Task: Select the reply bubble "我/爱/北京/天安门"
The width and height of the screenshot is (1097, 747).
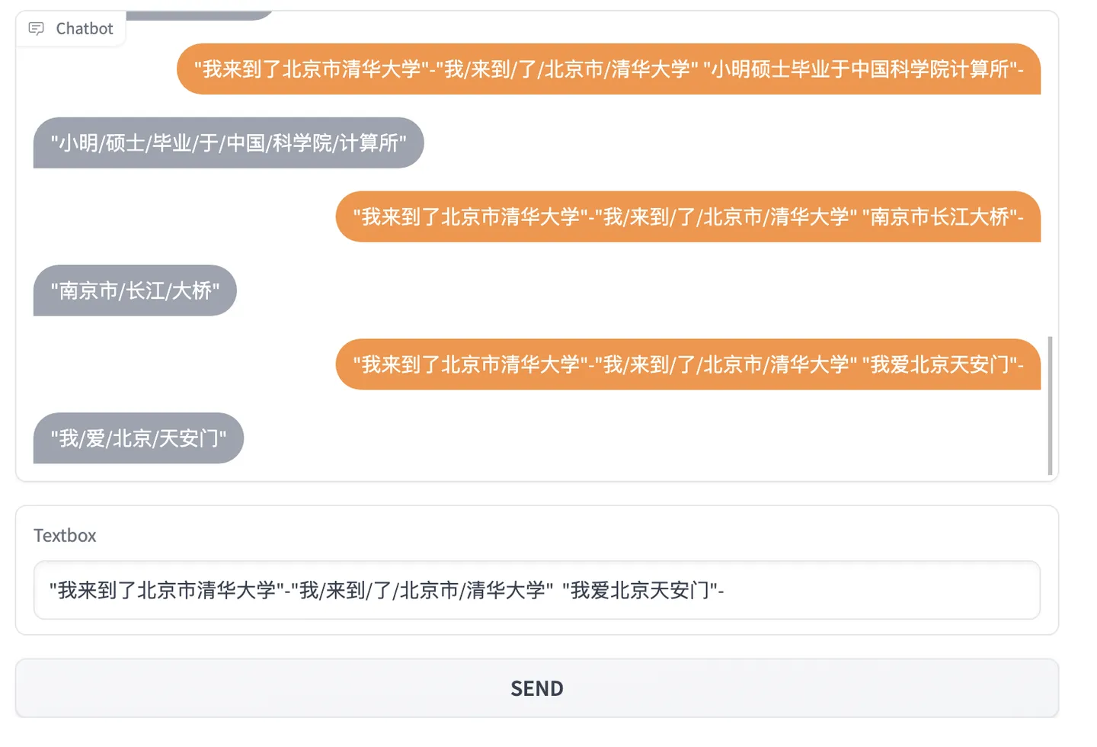Action: pos(138,438)
